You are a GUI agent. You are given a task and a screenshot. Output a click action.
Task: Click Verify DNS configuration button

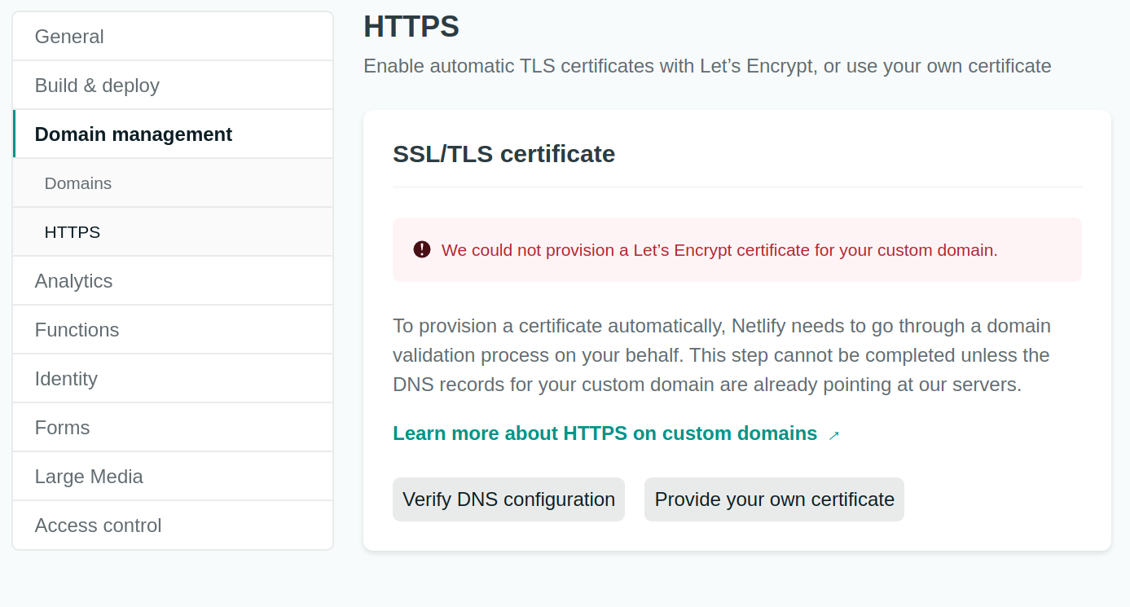508,499
